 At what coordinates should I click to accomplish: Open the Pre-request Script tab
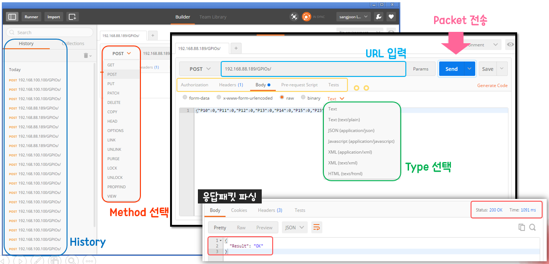(299, 85)
